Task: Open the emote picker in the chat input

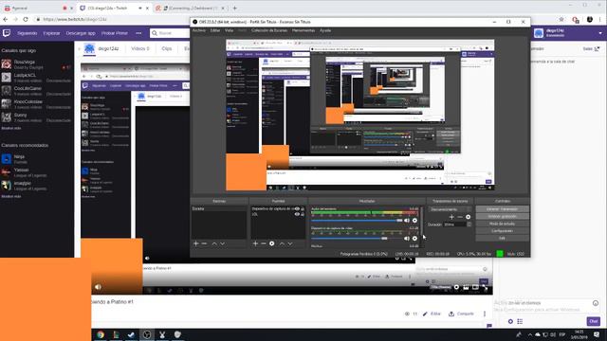Action: [596, 303]
